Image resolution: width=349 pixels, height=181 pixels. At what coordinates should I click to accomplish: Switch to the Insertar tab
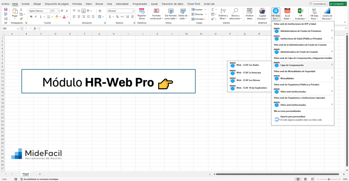point(26,4)
